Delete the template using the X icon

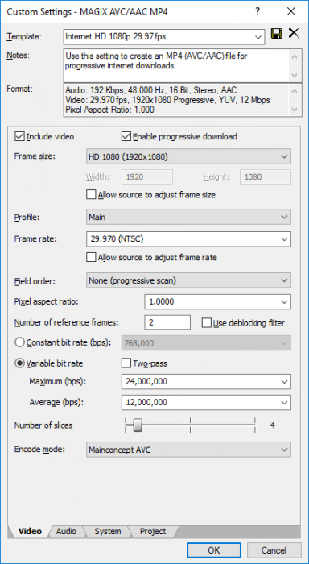[x=294, y=34]
